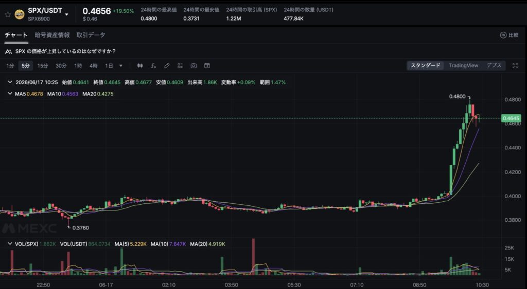Open the indicators fx icon

pos(153,66)
